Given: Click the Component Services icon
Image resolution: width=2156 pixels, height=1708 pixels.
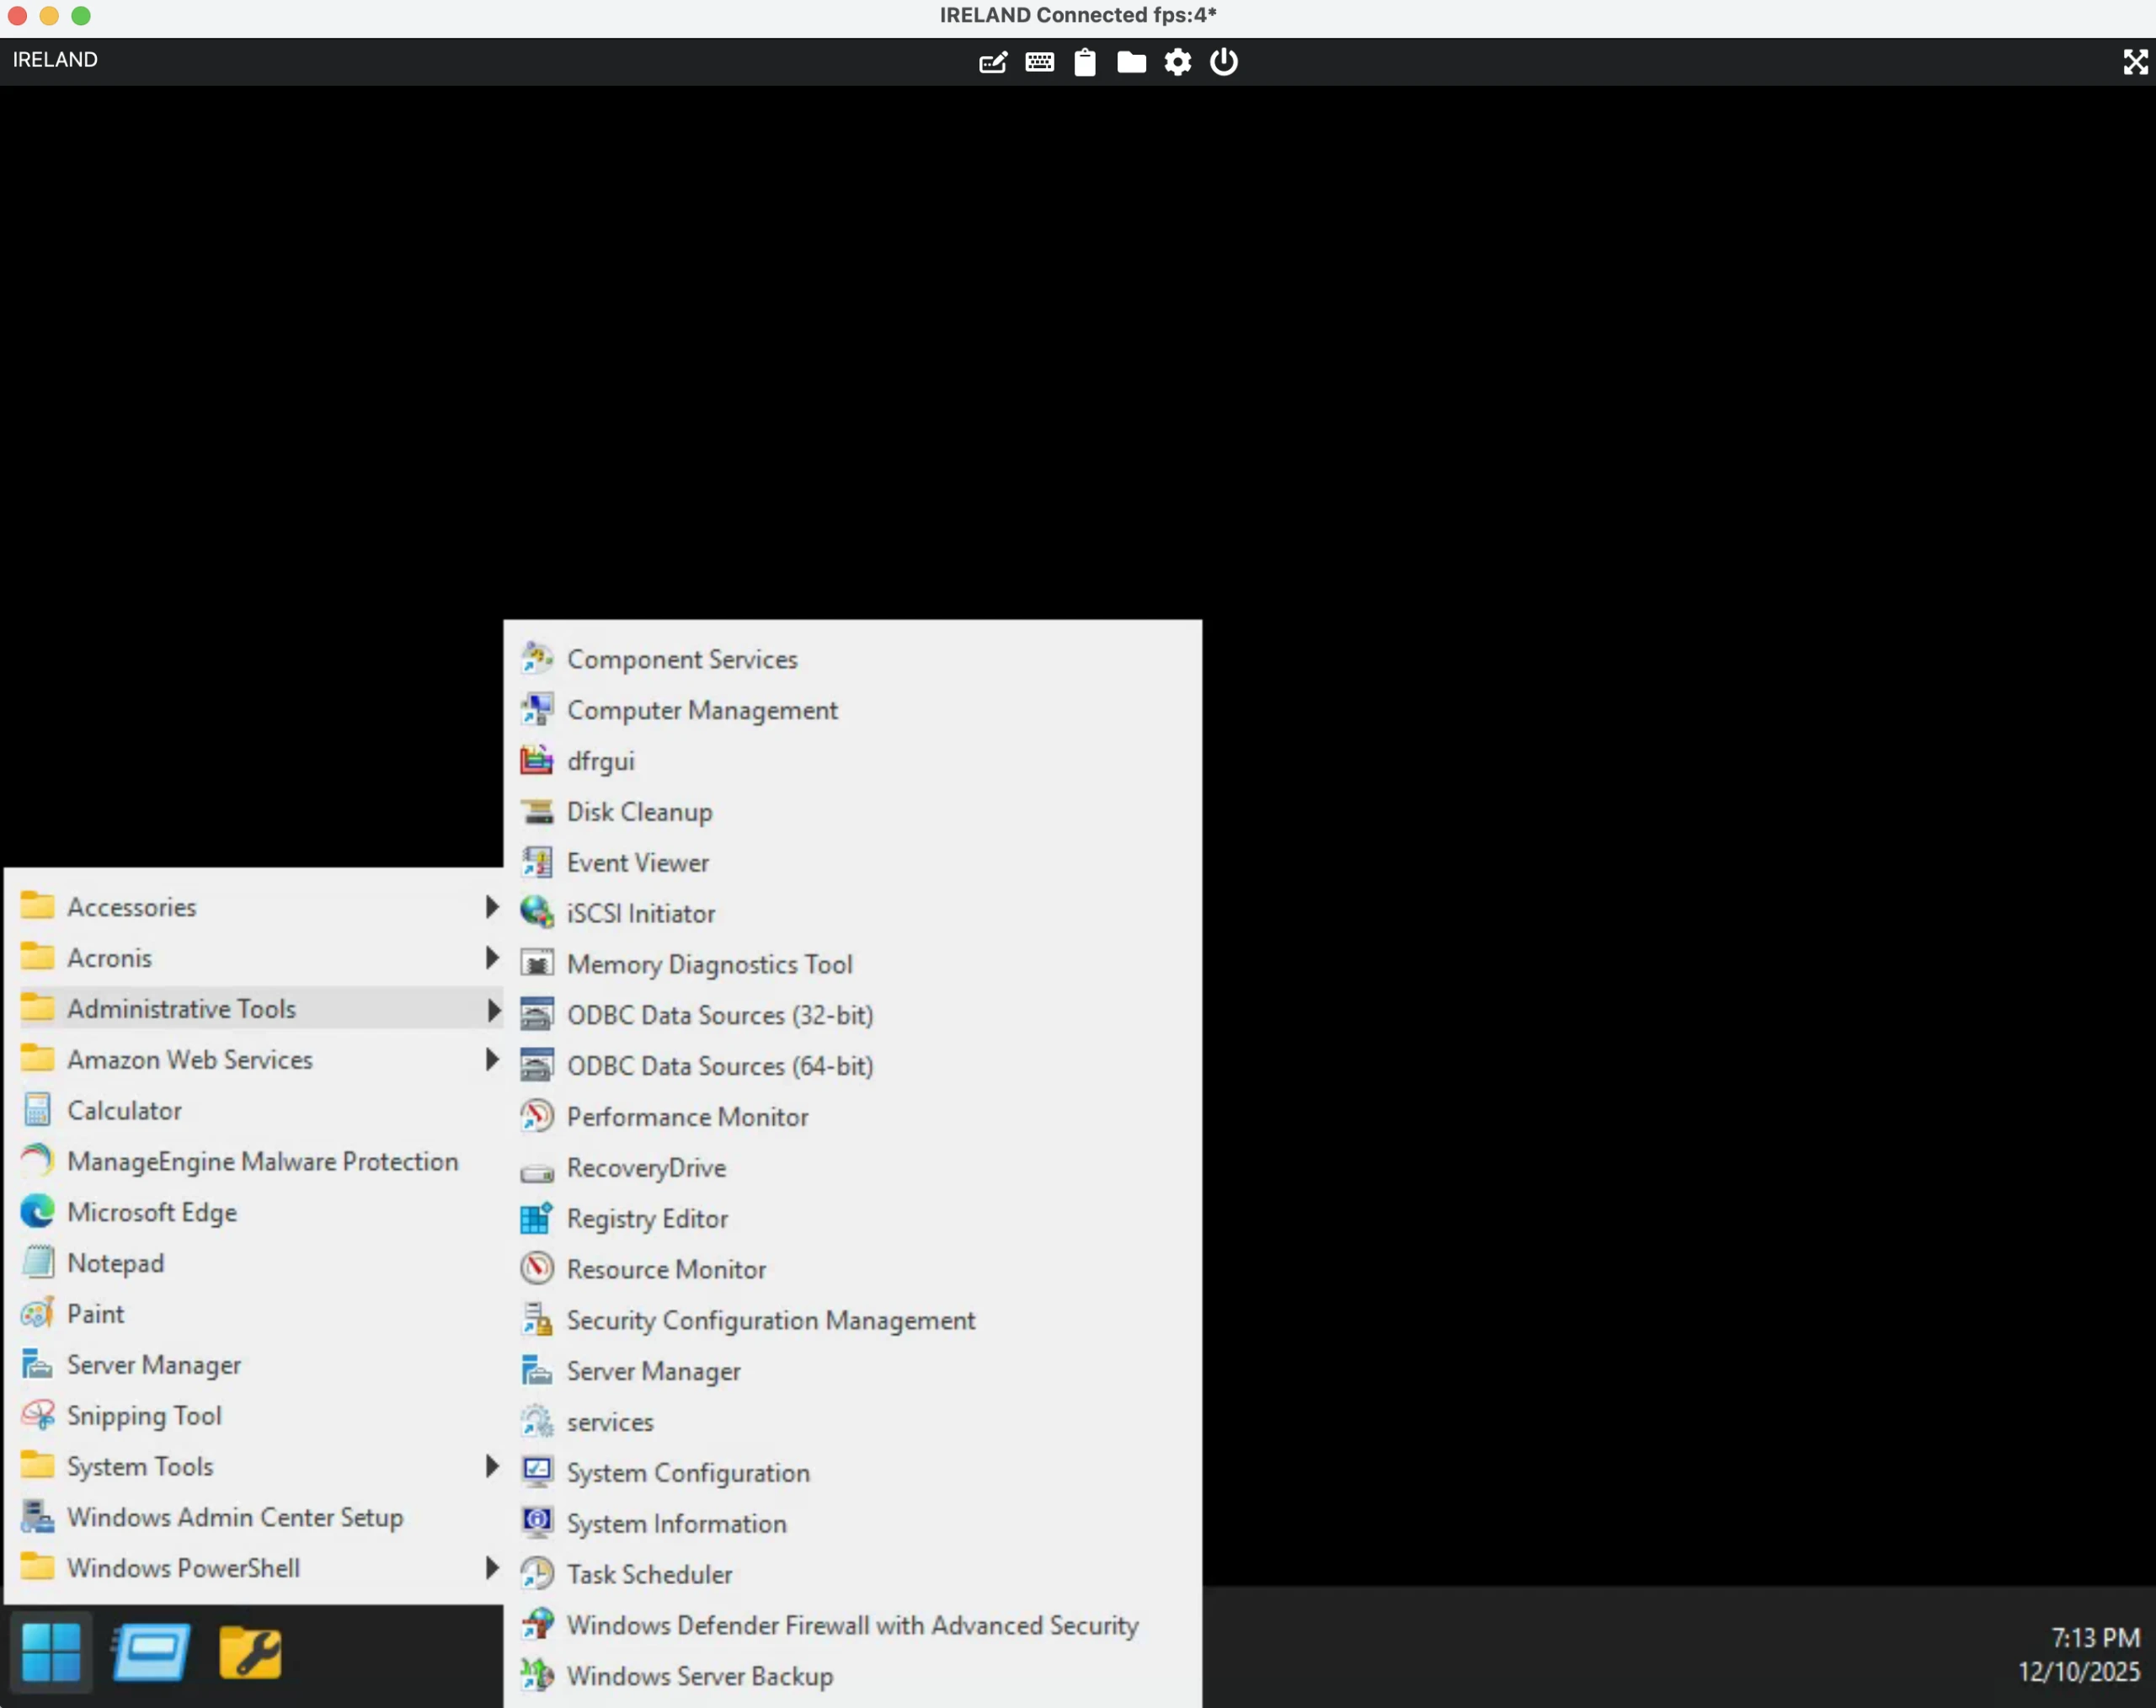Looking at the screenshot, I should (537, 659).
